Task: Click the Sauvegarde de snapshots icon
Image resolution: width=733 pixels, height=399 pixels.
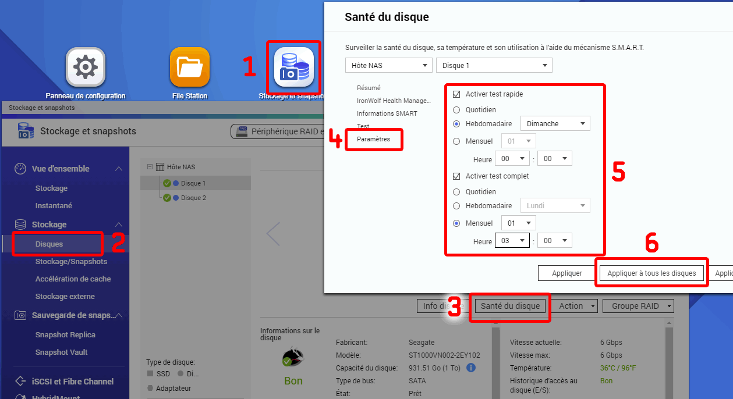Action: [20, 315]
